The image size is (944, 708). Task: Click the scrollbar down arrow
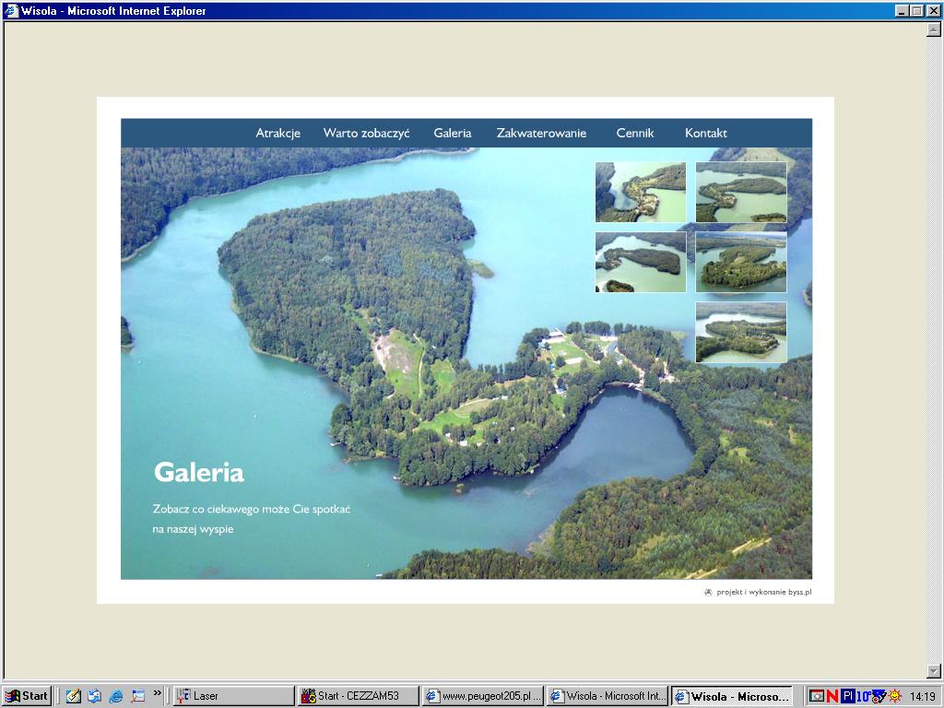(934, 671)
